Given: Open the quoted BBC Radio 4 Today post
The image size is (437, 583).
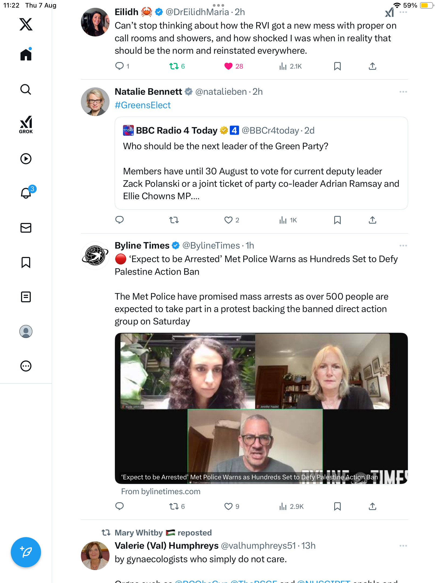Looking at the screenshot, I should (261, 163).
